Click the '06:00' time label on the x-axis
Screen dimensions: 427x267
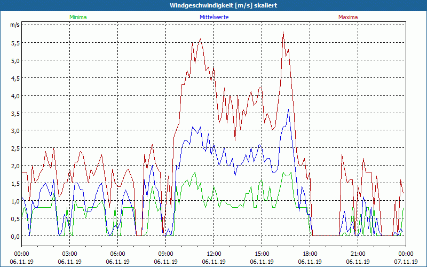117,254
